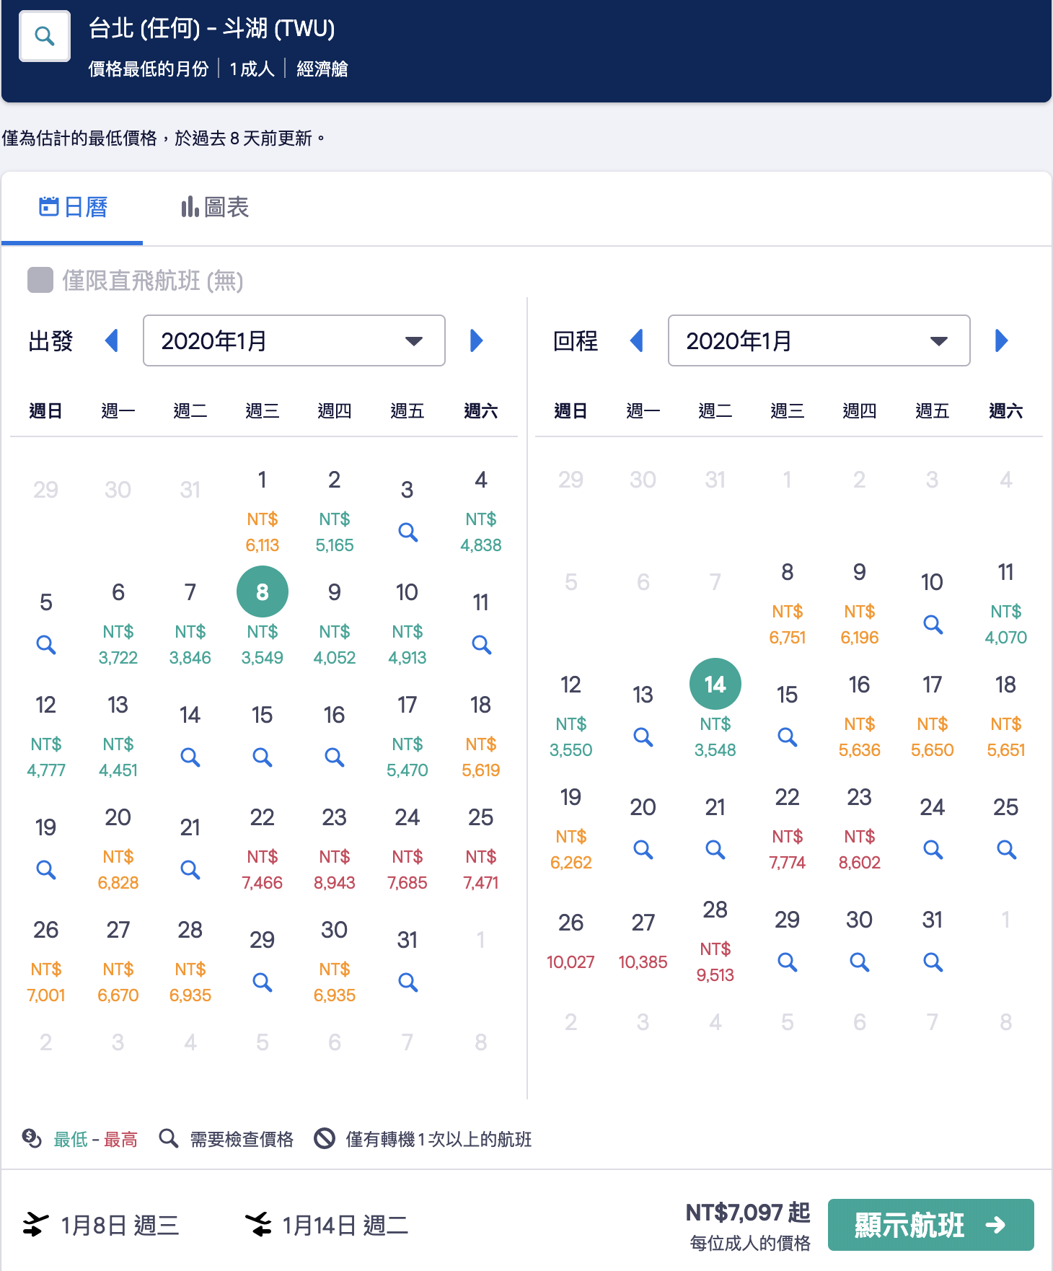Select highlighted departure date January 8
Screen dimensions: 1053x1271
click(263, 591)
